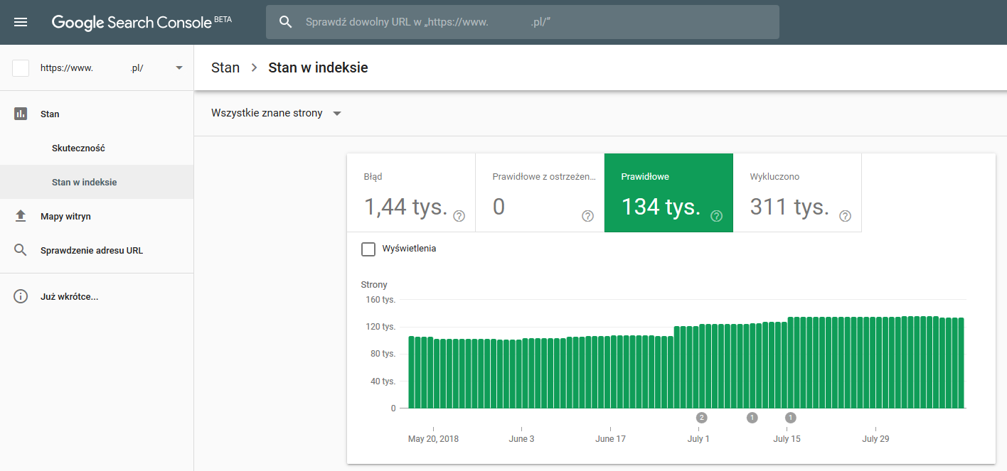
Task: Open Mapy witryn page link
Action: click(x=65, y=217)
